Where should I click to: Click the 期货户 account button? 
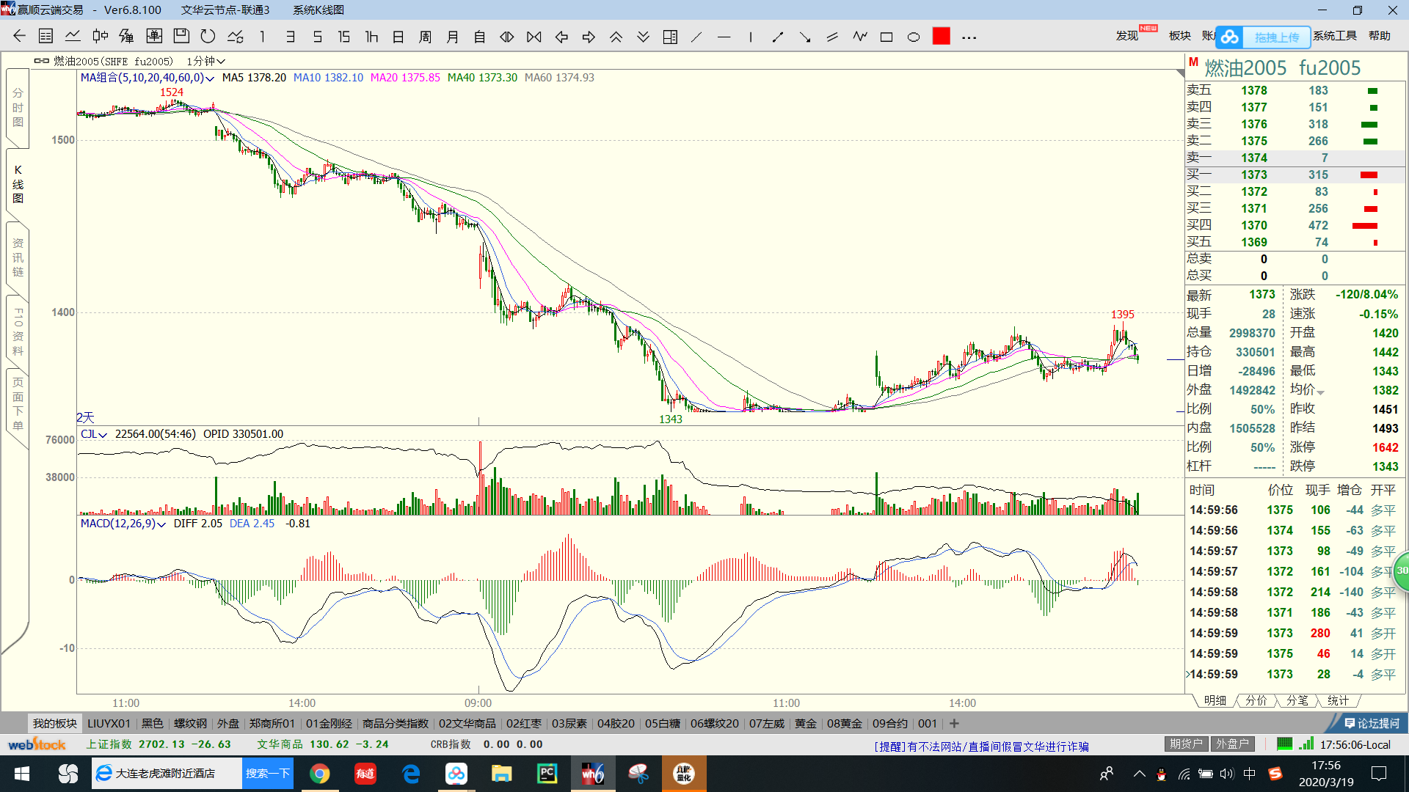[1186, 744]
